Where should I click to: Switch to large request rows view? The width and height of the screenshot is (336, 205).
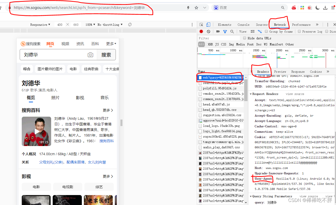point(253,31)
